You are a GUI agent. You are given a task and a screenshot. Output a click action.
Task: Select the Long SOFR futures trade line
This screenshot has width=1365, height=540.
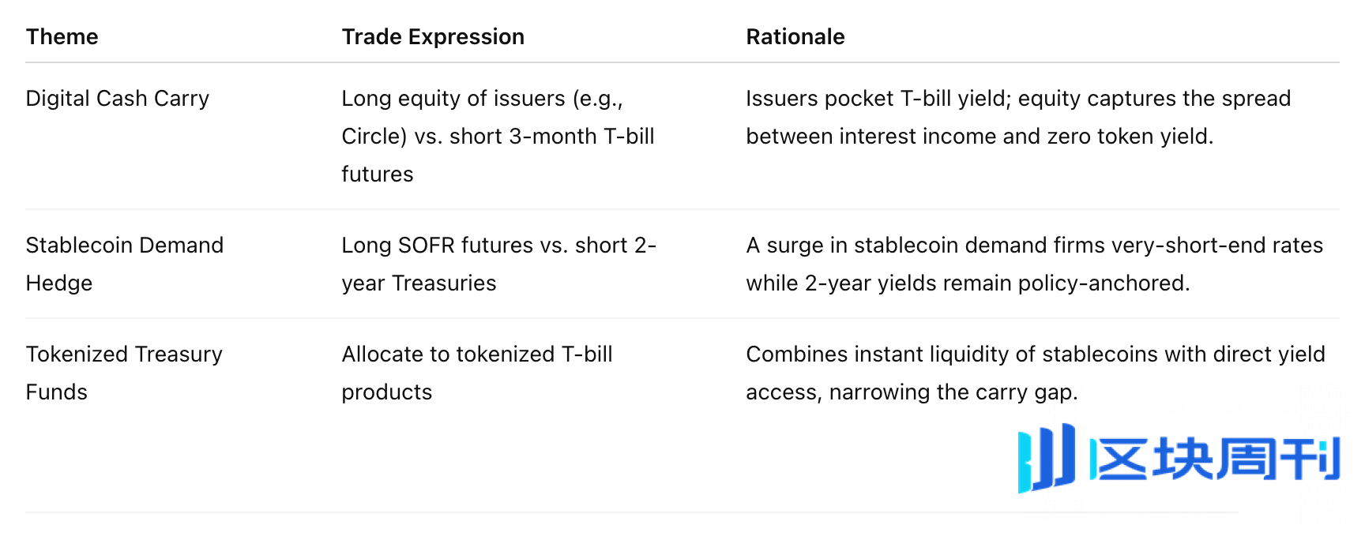pos(498,246)
